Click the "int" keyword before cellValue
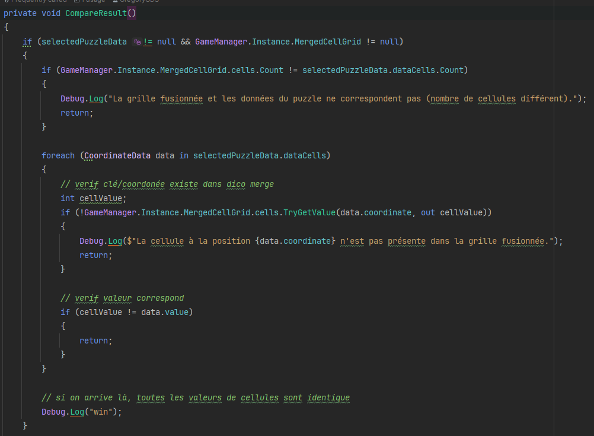Viewport: 594px width, 436px height. 68,198
